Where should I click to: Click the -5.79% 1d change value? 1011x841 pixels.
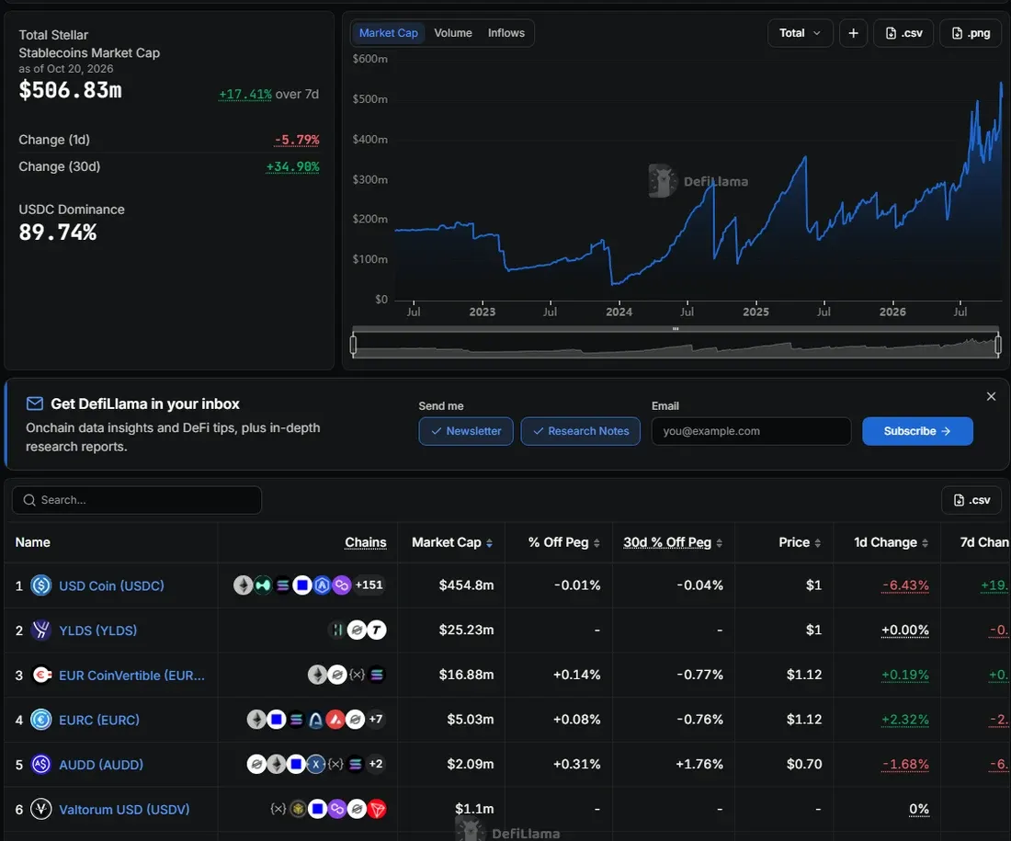coord(297,140)
